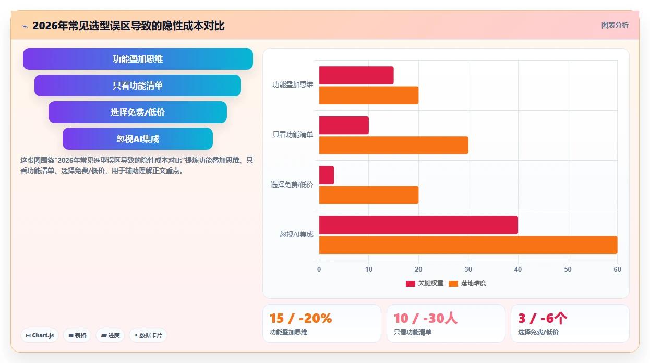Click the 功能叠加思维 y-axis label
The width and height of the screenshot is (650, 363).
(293, 84)
